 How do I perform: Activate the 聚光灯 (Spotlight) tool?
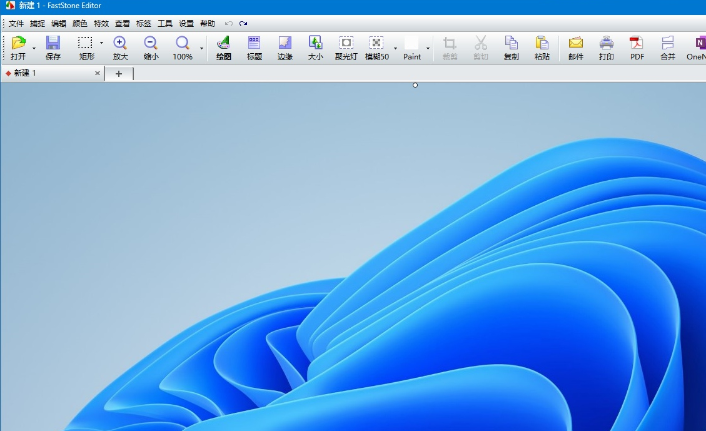346,43
